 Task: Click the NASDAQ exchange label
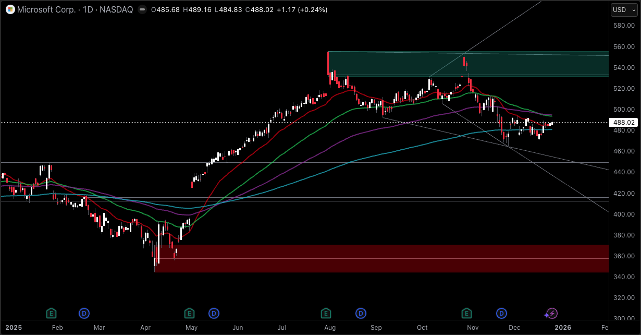117,9
